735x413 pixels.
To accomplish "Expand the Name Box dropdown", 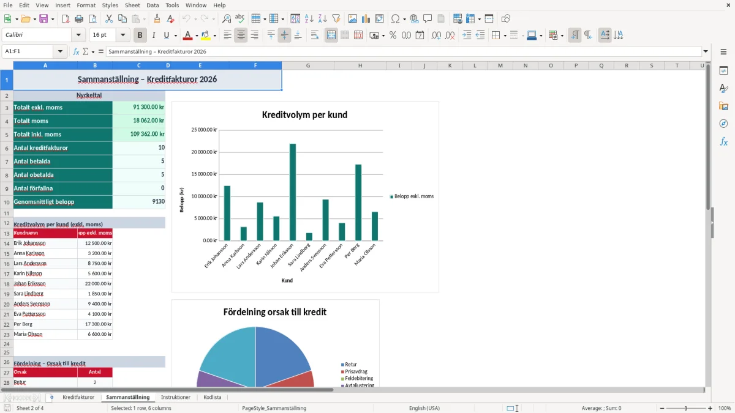I will [60, 51].
